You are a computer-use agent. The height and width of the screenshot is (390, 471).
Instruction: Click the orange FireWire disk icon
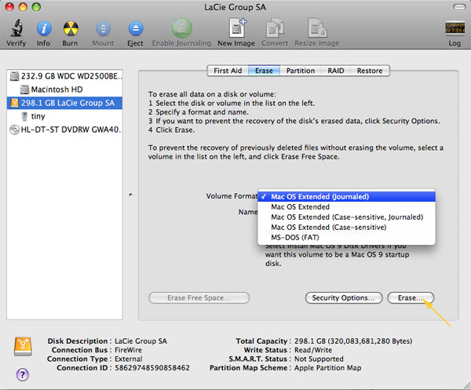23,347
